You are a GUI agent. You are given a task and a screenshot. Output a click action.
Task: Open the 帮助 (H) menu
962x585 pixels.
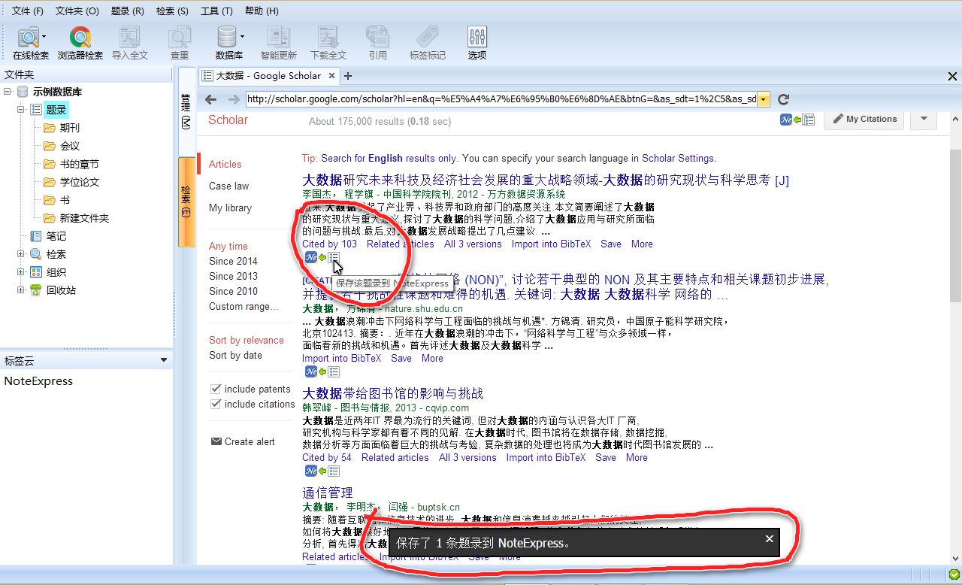(x=262, y=11)
